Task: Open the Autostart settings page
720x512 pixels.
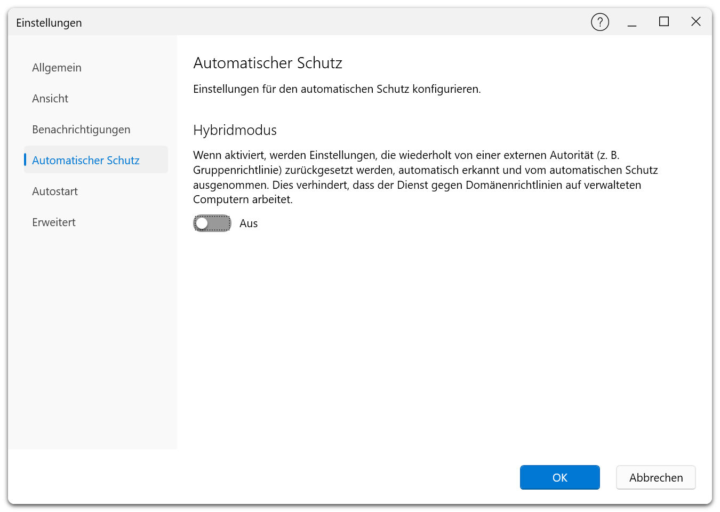Action: click(x=96, y=191)
